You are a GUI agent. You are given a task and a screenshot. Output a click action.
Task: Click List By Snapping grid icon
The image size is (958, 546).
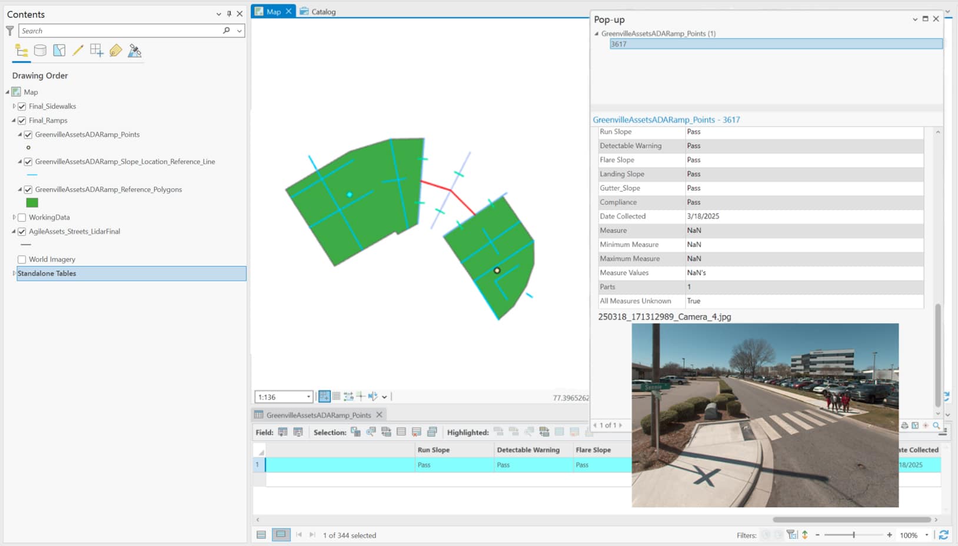(97, 51)
